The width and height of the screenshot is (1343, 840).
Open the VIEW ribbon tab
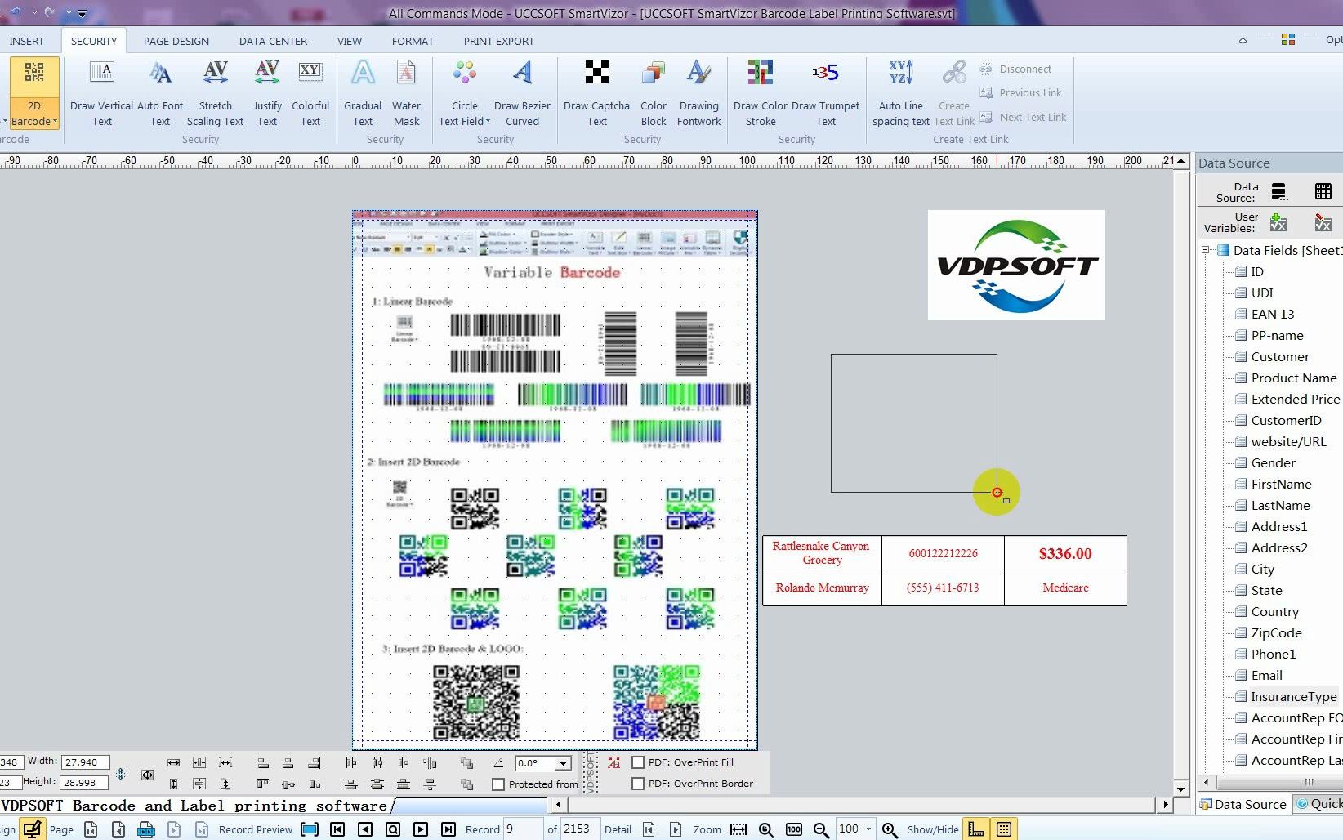coord(350,41)
